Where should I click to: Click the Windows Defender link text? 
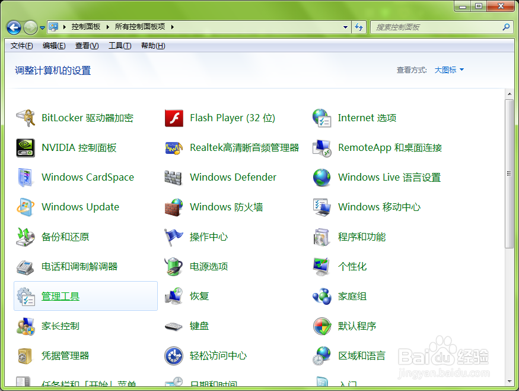pos(233,177)
